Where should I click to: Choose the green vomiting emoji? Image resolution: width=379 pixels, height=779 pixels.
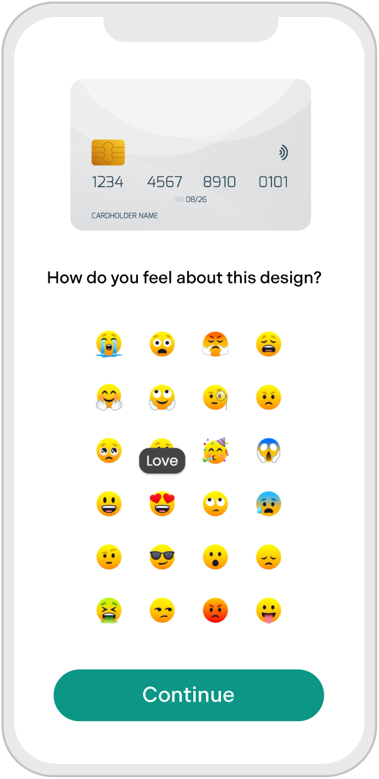109,611
